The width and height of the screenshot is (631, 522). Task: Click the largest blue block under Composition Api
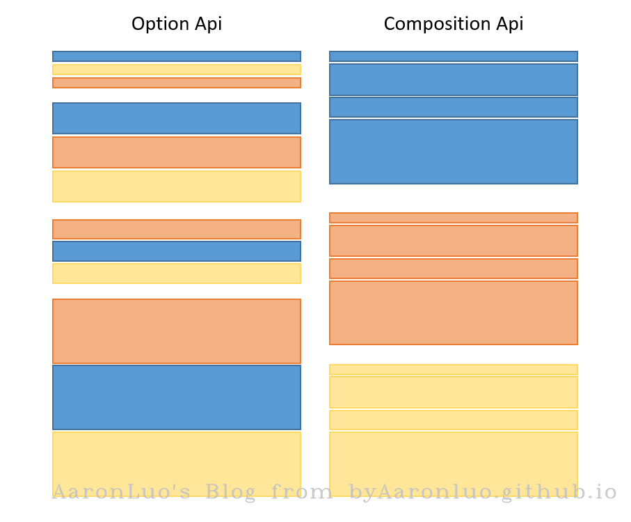pyautogui.click(x=453, y=152)
